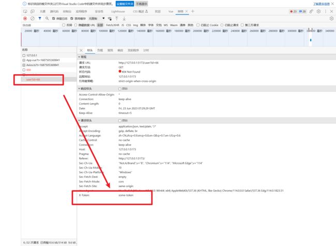Viewport: 336px width, 246px height.
Task: Enable hide data URL checkbox
Action: coord(75,25)
